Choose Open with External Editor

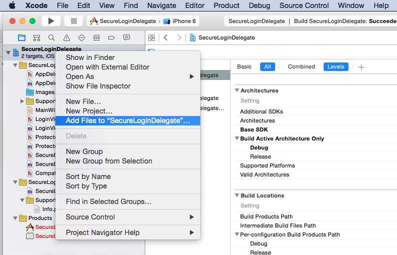coord(128,67)
